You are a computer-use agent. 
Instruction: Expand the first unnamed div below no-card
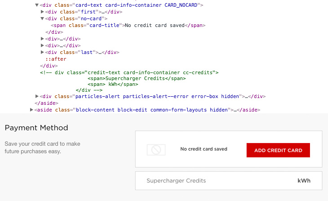click(x=42, y=39)
